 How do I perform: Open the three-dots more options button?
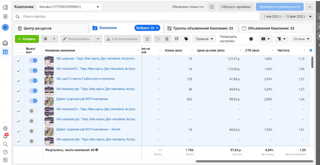click(x=310, y=7)
